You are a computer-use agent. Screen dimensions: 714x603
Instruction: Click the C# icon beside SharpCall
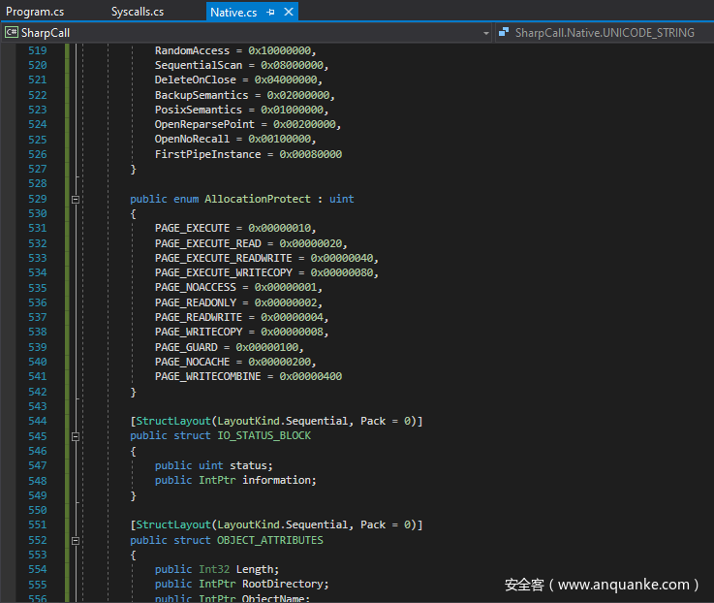tap(12, 32)
